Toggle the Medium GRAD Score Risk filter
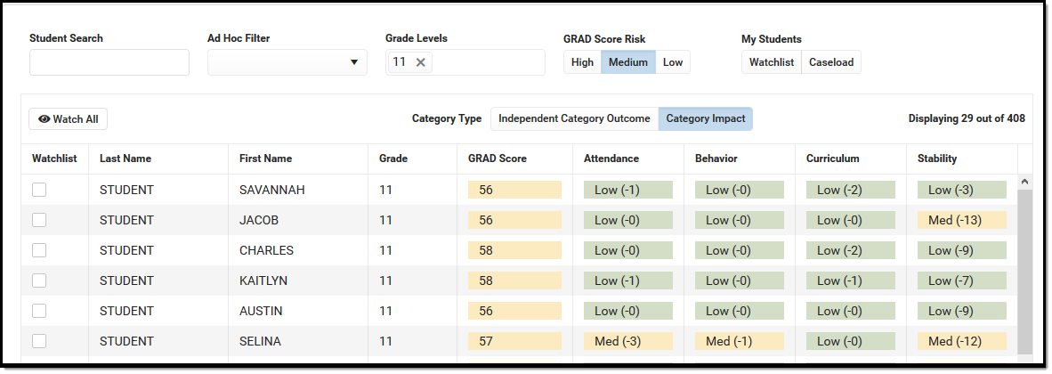The width and height of the screenshot is (1052, 374). 628,62
